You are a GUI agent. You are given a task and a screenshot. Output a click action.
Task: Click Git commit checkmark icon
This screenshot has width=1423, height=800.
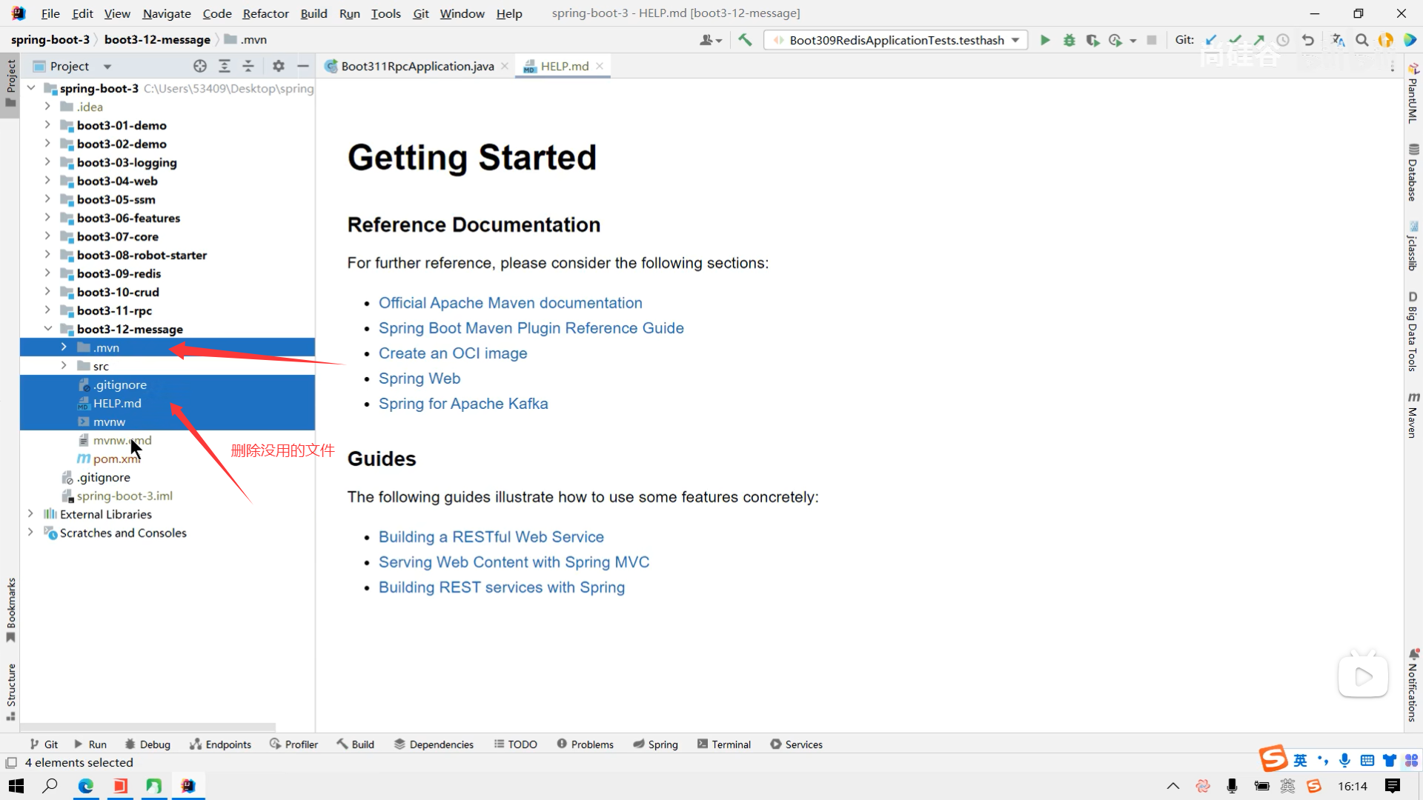pos(1235,40)
